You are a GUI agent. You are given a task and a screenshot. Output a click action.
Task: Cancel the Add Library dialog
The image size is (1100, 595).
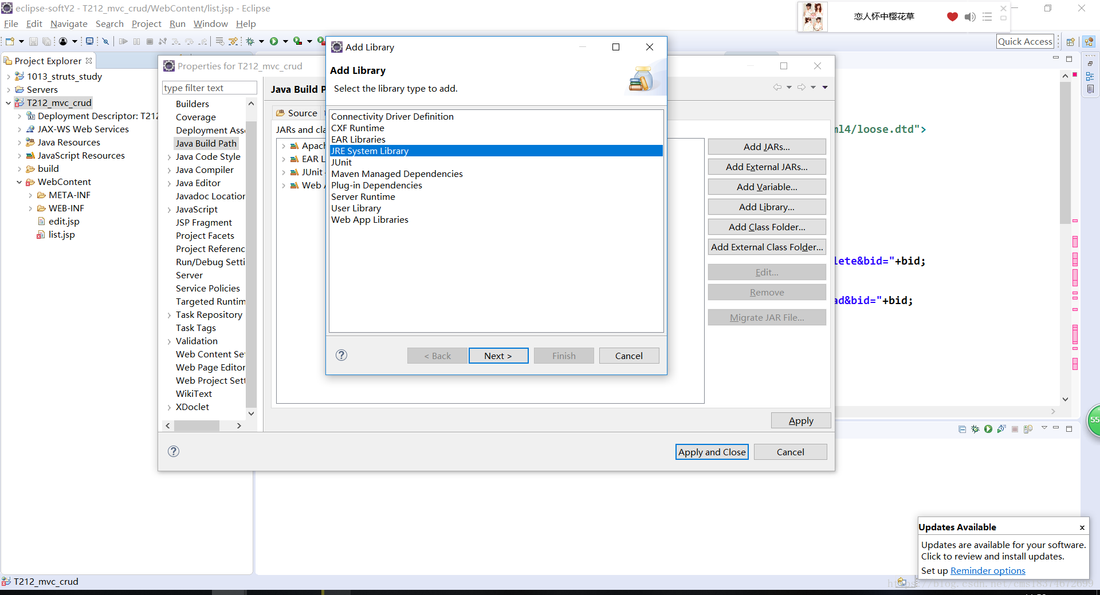pyautogui.click(x=628, y=356)
